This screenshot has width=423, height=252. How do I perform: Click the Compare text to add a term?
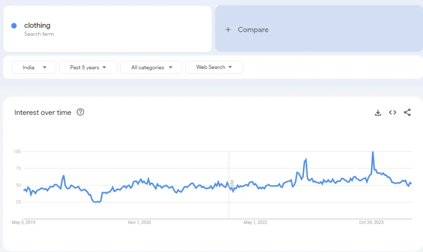[x=253, y=30]
